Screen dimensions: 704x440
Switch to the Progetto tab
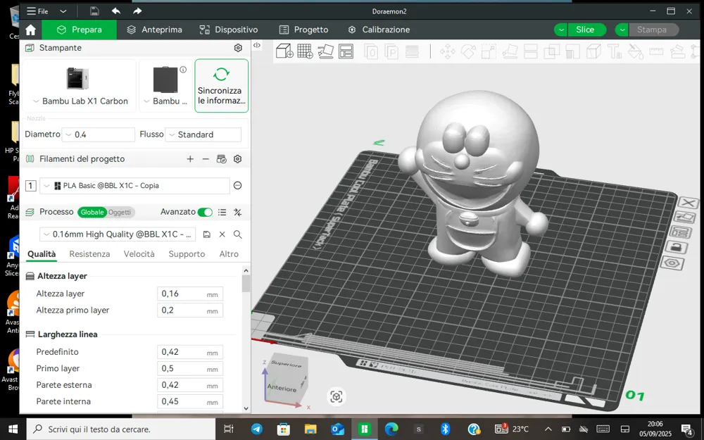click(303, 30)
